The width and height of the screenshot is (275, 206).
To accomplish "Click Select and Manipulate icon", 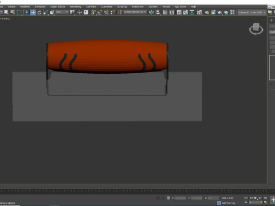I will pyautogui.click(x=80, y=13).
